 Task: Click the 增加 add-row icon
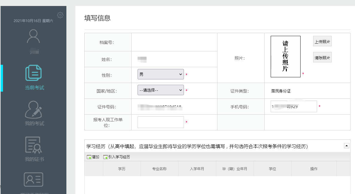89,157
